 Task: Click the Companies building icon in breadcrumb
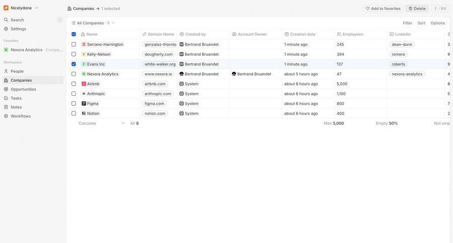tap(69, 9)
